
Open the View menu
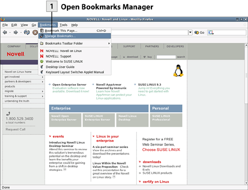pyautogui.click(x=24, y=25)
